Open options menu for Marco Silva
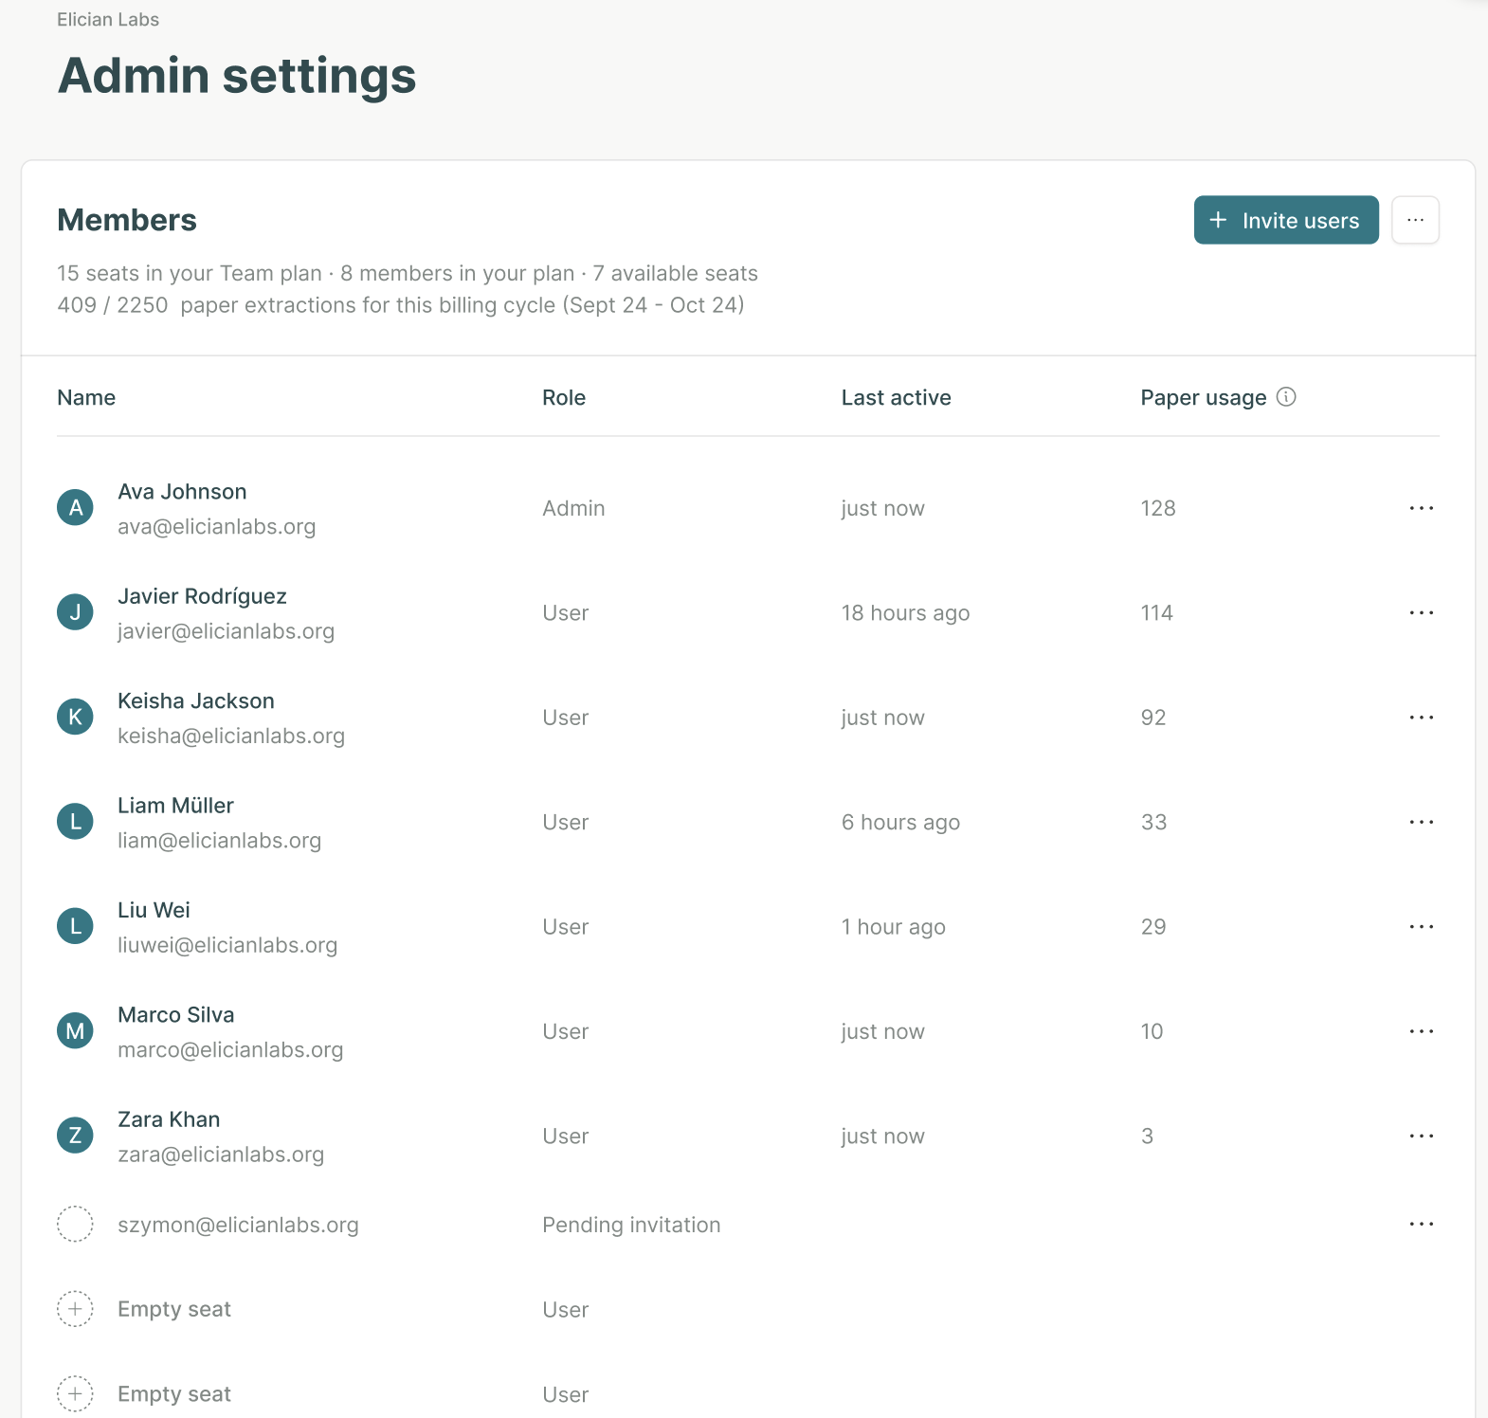The image size is (1488, 1418). pos(1422,1031)
